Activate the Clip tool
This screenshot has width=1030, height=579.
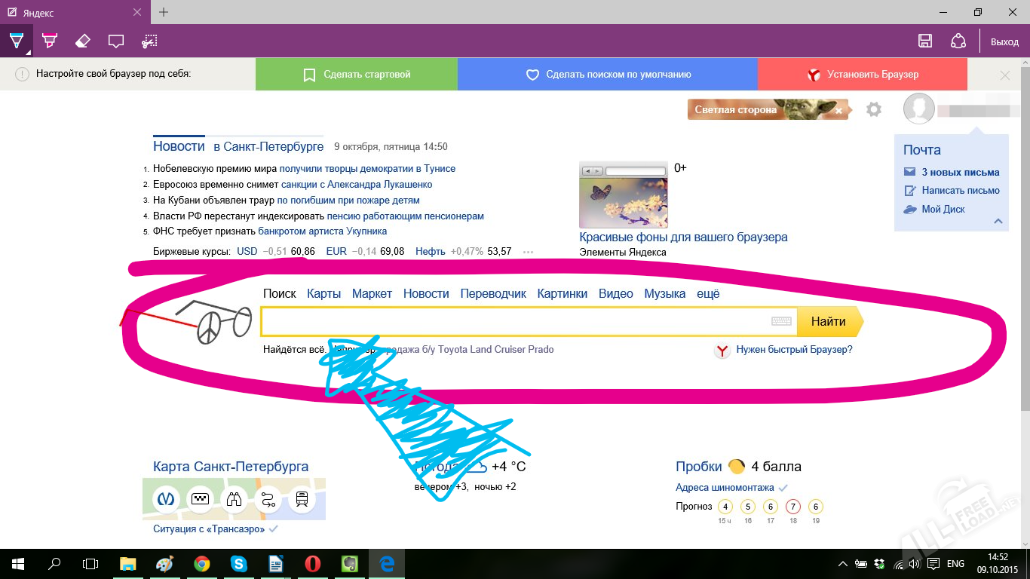[x=149, y=41]
